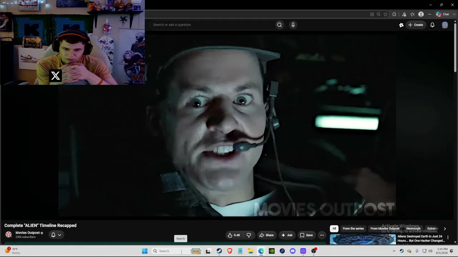Open options for Aliens Destroyed Earth video
The image size is (458, 257).
tap(448, 237)
